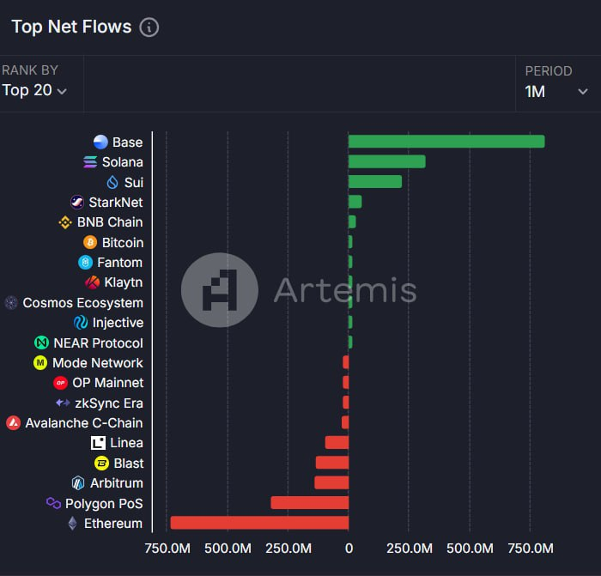Click the Ethereum diamond logo icon
Viewport: 601px width, 576px height.
pos(72,523)
